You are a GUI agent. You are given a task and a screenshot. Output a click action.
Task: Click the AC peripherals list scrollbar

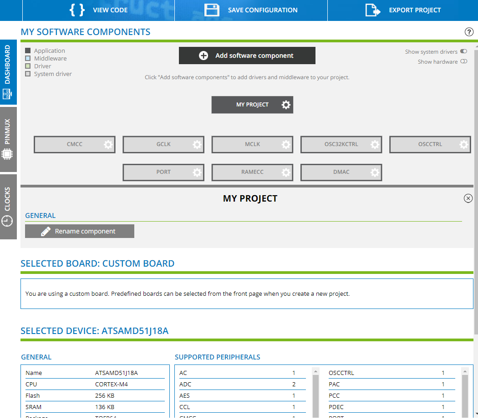(x=315, y=396)
